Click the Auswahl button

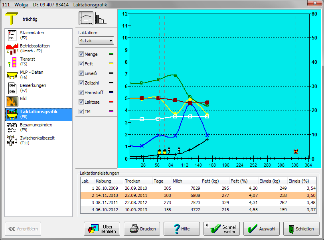[261, 229]
